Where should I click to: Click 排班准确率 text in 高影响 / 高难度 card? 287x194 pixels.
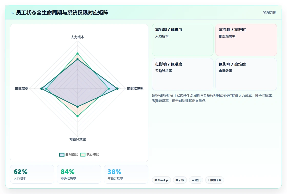(x=227, y=36)
